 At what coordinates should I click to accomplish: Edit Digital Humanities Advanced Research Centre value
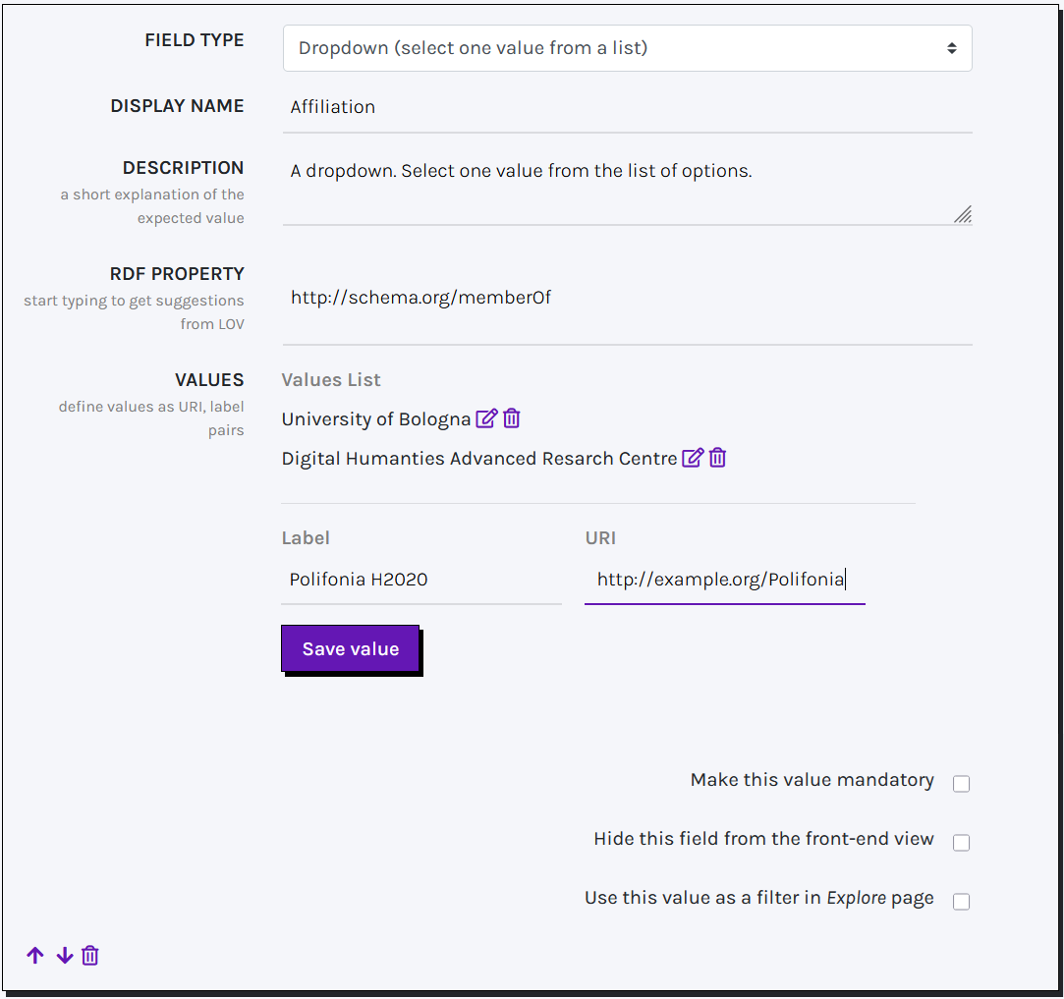pyautogui.click(x=693, y=458)
